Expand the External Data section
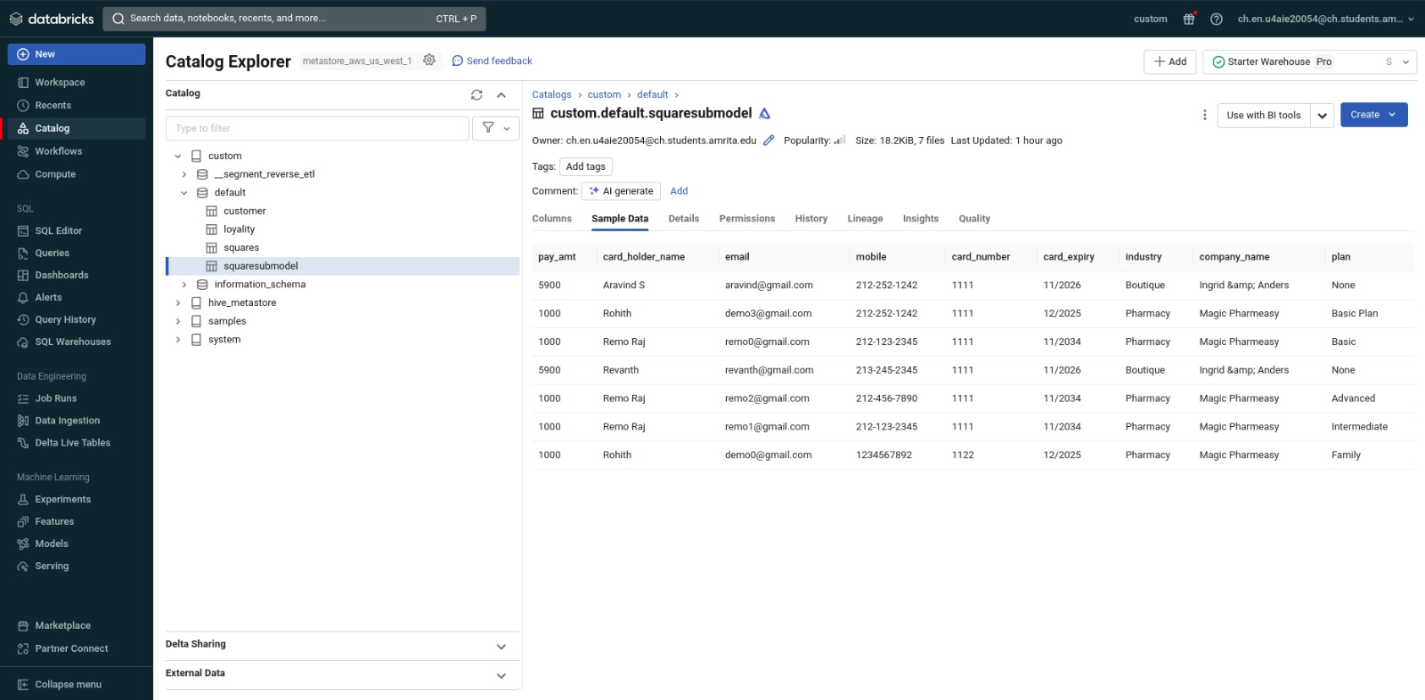Screen dimensions: 1425x700 (x=501, y=675)
